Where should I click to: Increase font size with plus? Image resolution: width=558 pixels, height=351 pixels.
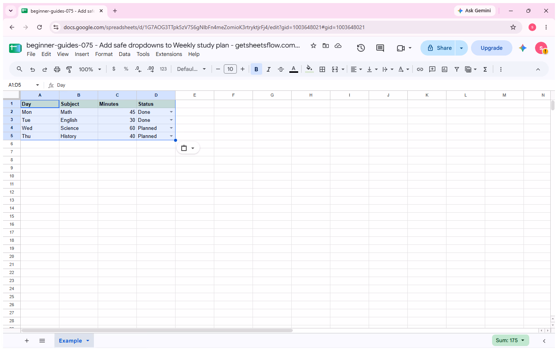point(243,69)
